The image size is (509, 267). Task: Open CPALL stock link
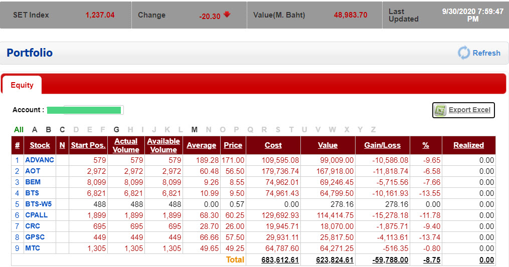[x=36, y=215]
